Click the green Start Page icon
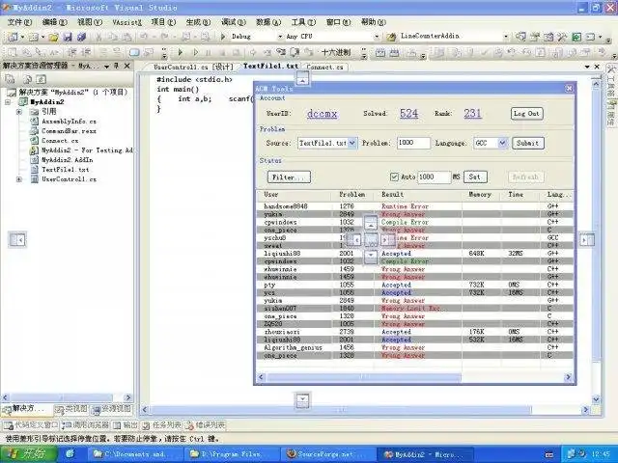This screenshot has height=463, width=618. pos(576,37)
